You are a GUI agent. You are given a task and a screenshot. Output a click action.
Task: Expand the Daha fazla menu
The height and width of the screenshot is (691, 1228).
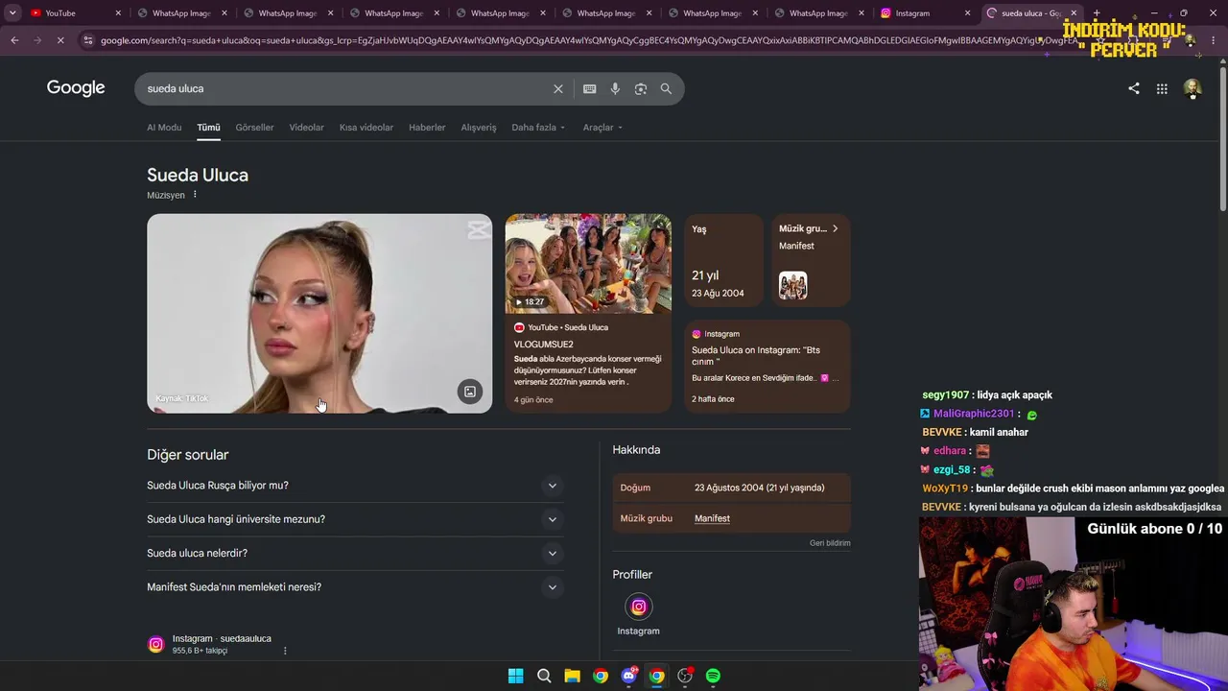tap(538, 128)
